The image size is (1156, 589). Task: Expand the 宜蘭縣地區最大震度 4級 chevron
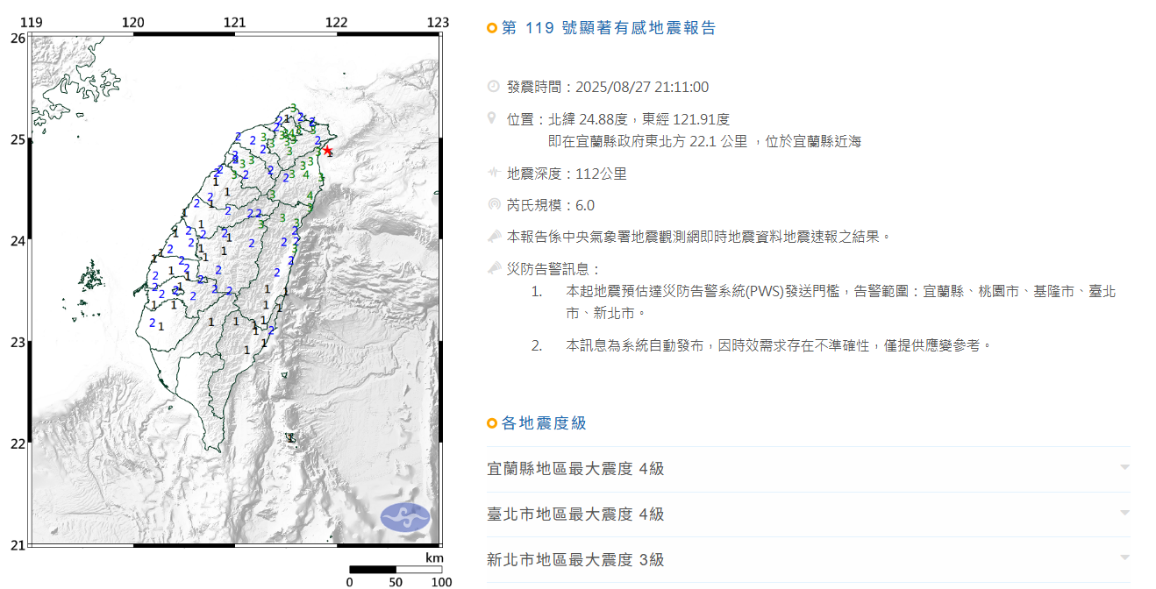click(x=1124, y=469)
